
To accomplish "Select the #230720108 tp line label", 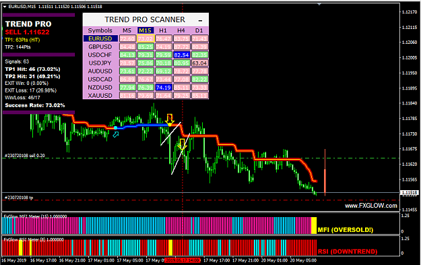I will click(19, 198).
